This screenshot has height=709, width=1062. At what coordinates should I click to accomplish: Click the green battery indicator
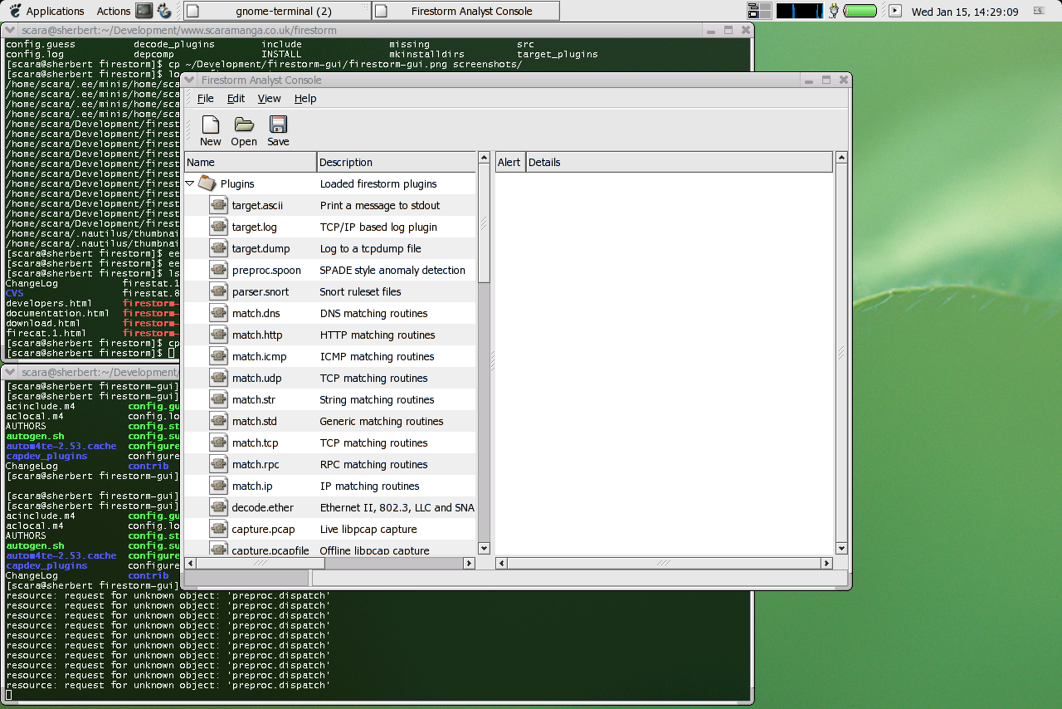(860, 11)
